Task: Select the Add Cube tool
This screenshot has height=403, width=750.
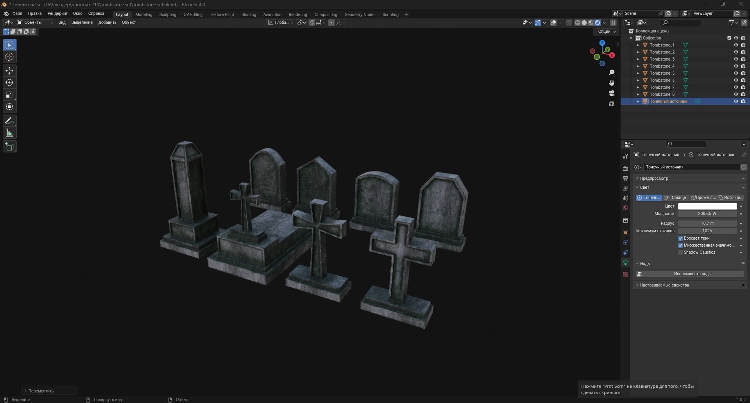Action: click(x=9, y=147)
